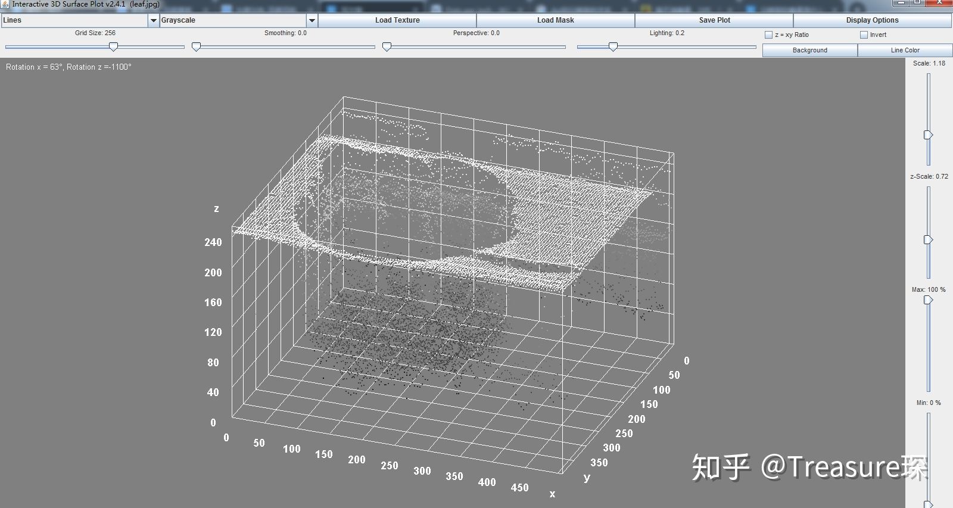Image resolution: width=953 pixels, height=508 pixels.
Task: Click the Lines dropdown arrow
Action: (153, 20)
